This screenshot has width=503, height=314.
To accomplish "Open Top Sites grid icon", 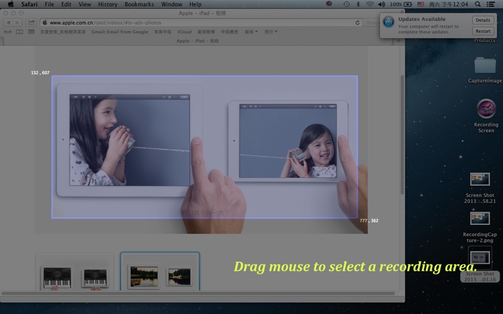I will tap(31, 31).
